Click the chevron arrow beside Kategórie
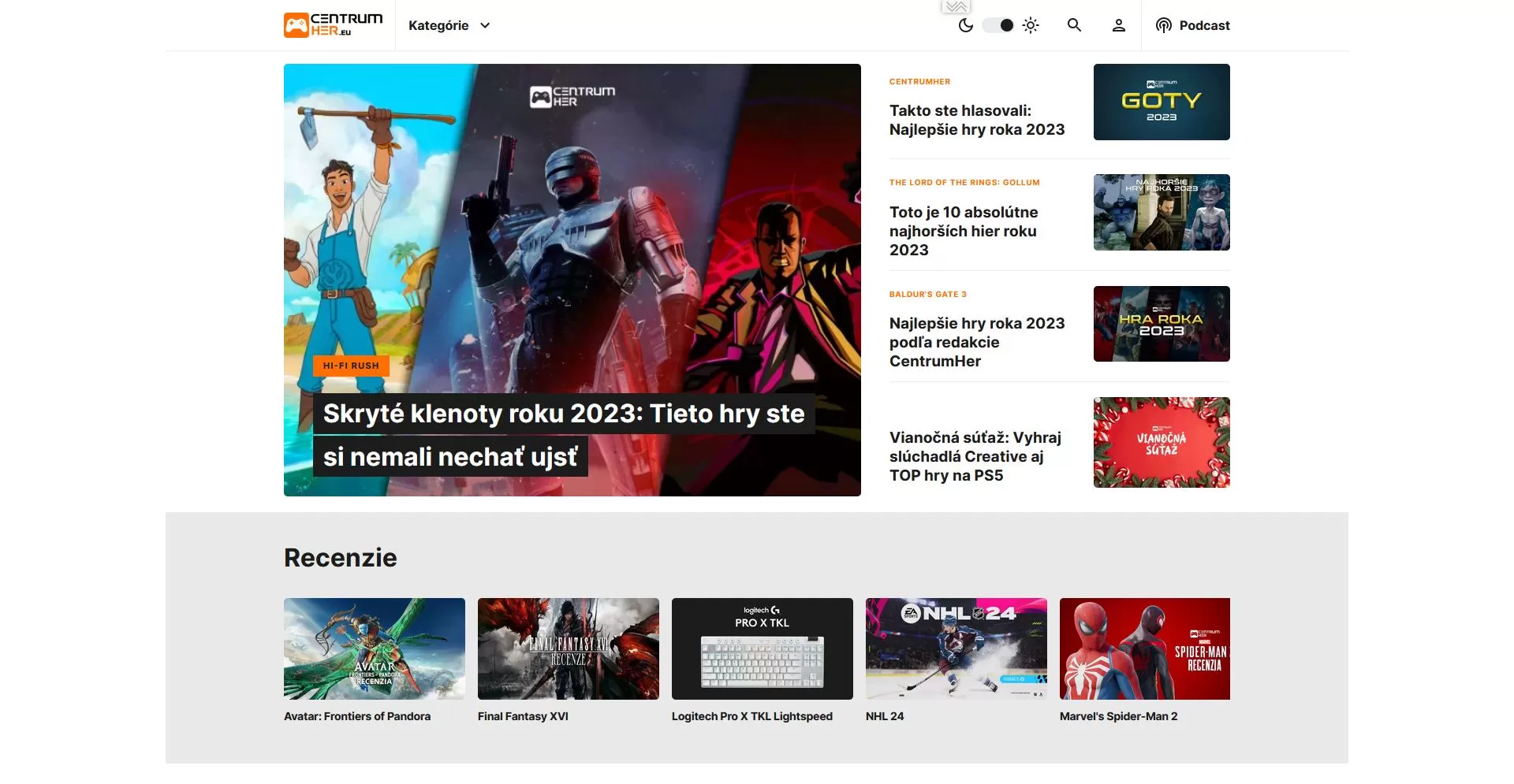 (x=485, y=25)
